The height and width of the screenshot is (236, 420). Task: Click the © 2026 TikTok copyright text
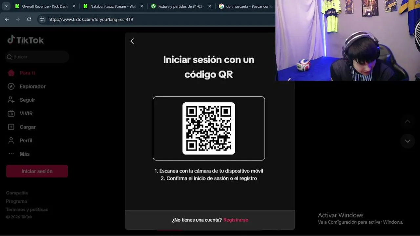point(19,217)
